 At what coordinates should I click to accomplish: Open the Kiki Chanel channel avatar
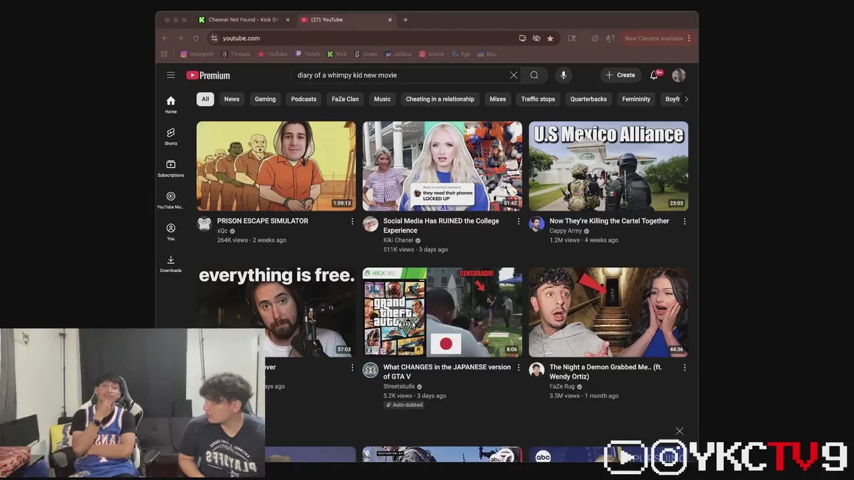(x=370, y=224)
